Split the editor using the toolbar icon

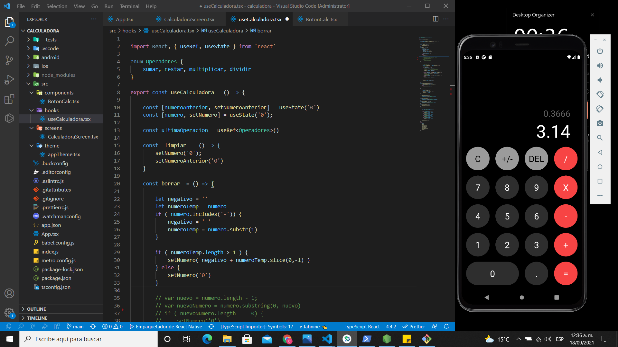(x=435, y=19)
